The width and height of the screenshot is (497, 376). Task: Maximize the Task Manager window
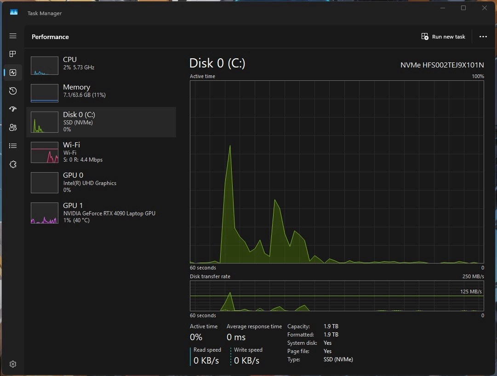pyautogui.click(x=463, y=8)
